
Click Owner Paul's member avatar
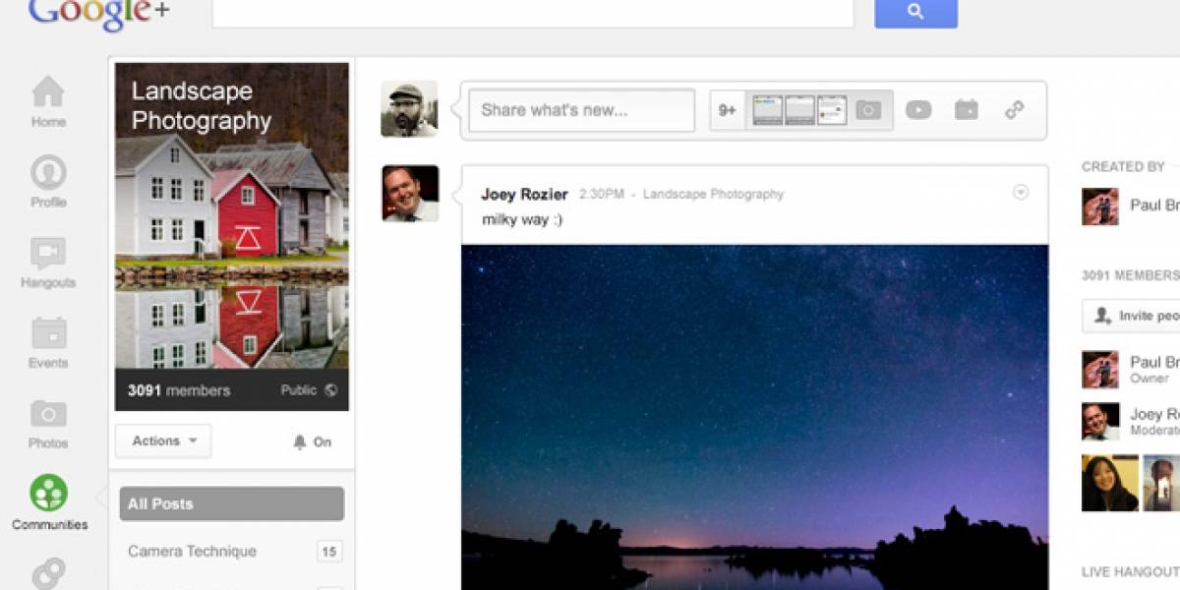tap(1100, 369)
